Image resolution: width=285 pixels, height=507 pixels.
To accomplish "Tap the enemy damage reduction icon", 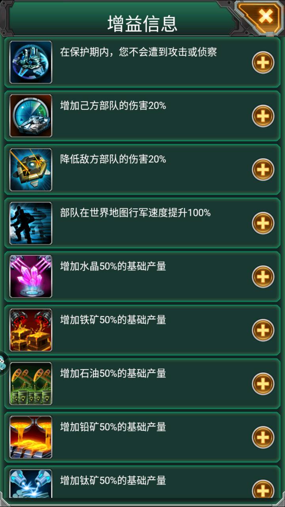I will (x=31, y=170).
